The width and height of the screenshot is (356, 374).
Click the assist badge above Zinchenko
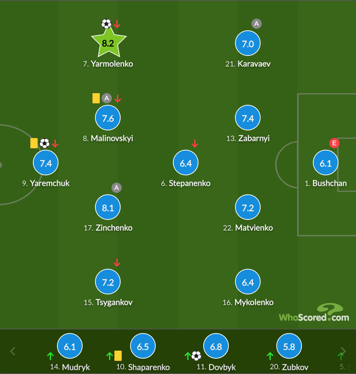117,188
